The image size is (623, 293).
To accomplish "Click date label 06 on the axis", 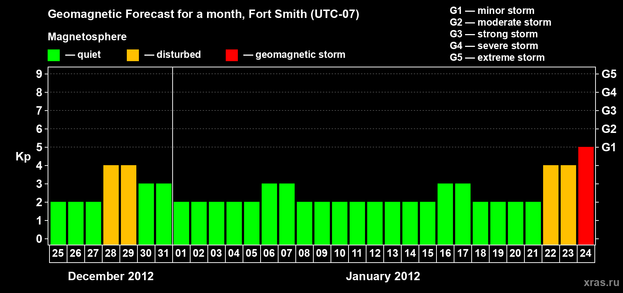I will point(269,253).
